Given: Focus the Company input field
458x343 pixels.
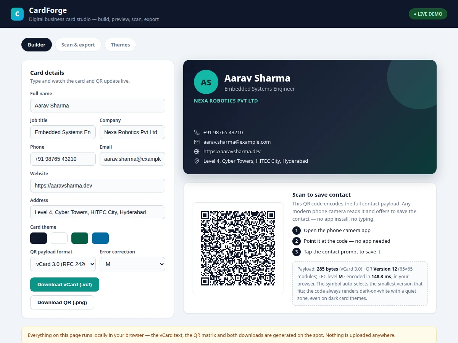Looking at the screenshot, I should [132, 132].
